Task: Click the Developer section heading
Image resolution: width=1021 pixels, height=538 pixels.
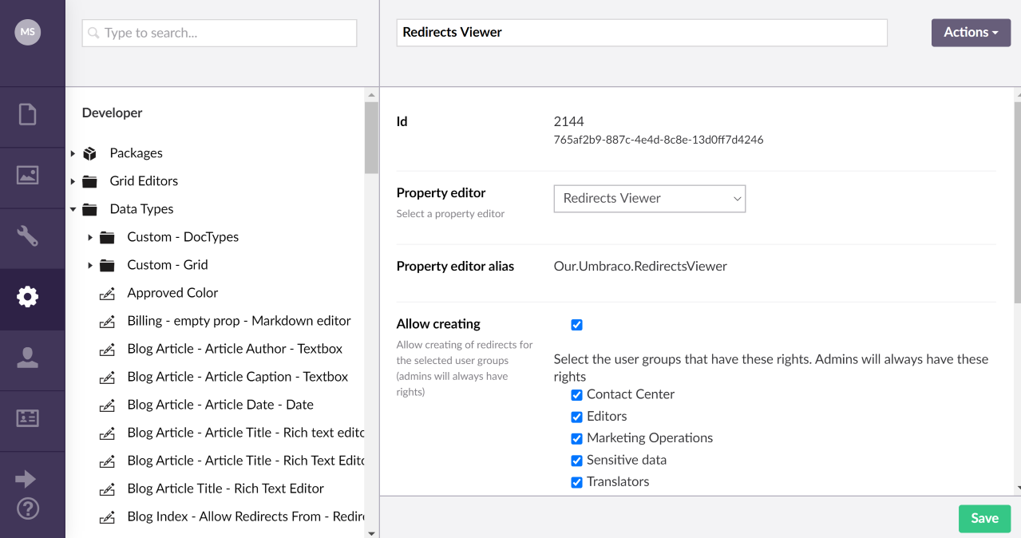Action: [112, 113]
